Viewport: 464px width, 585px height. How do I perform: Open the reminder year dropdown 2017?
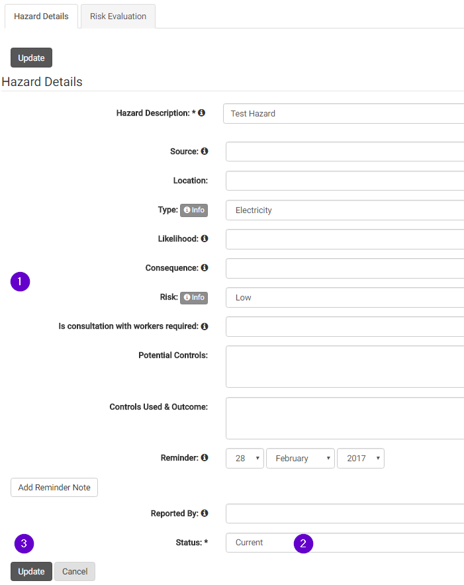click(x=361, y=458)
